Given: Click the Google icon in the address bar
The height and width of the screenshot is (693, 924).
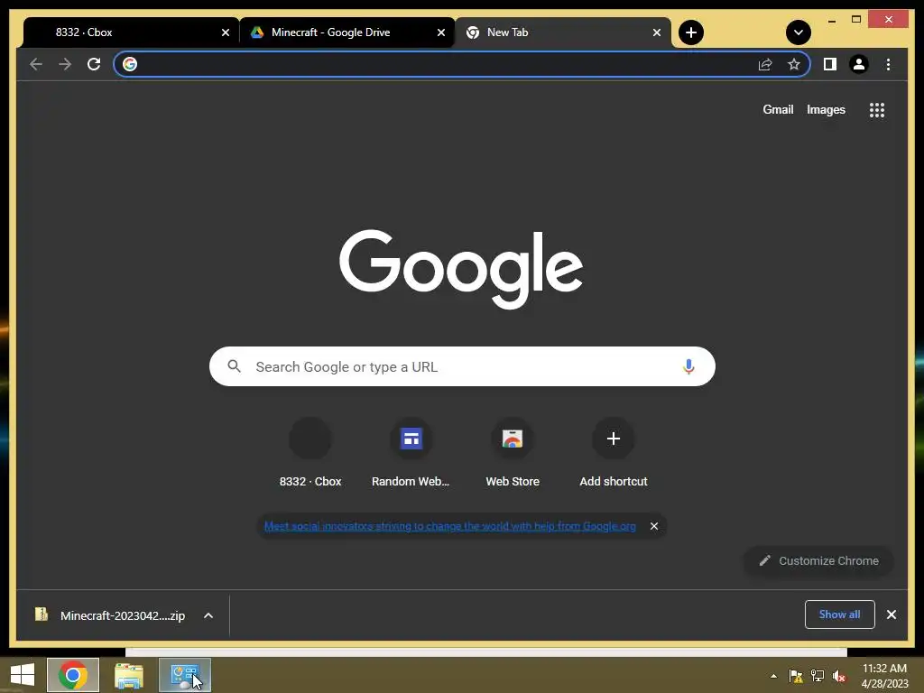Looking at the screenshot, I should point(130,64).
